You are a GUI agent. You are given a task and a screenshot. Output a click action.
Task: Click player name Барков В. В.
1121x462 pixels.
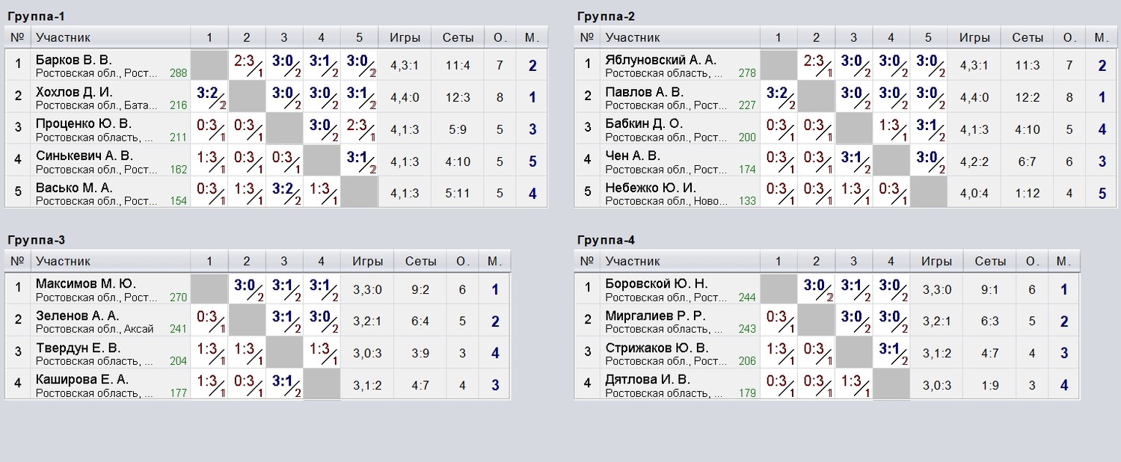pyautogui.click(x=73, y=60)
